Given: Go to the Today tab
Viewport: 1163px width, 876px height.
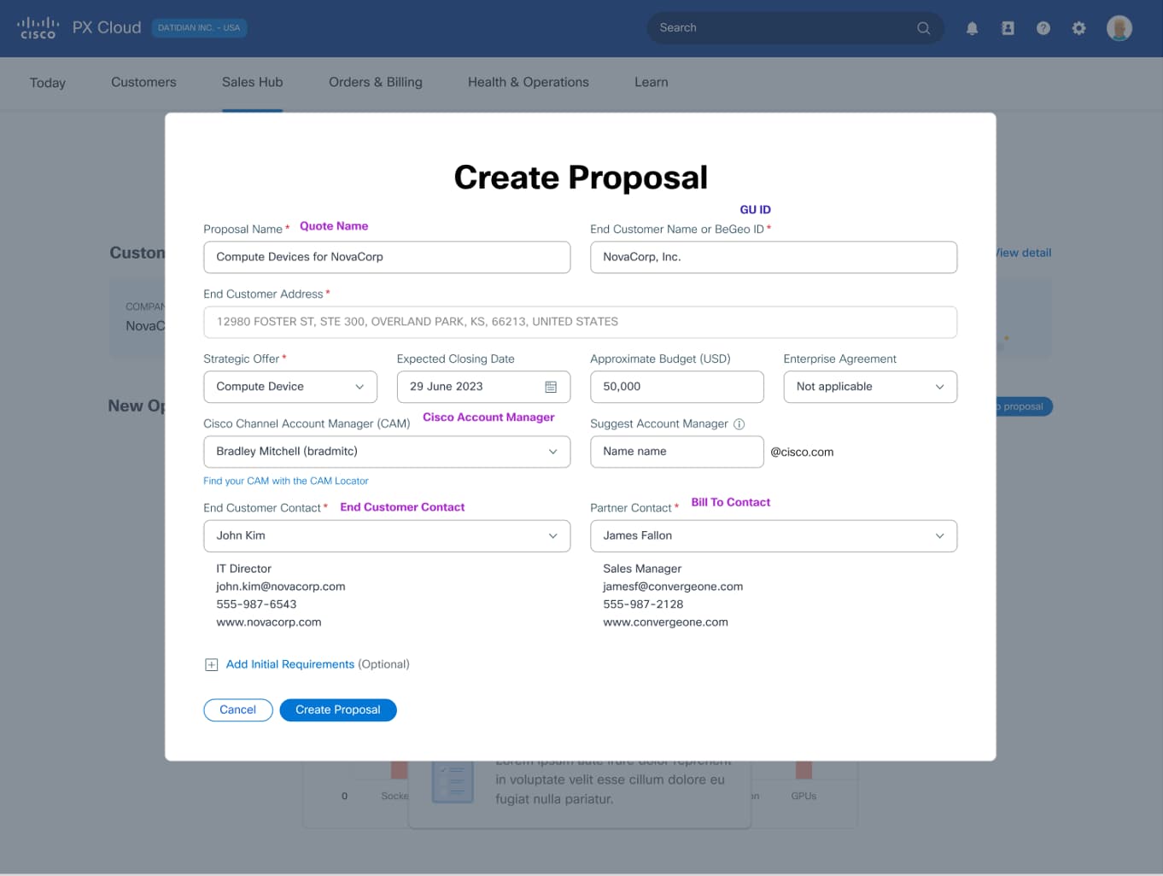Looking at the screenshot, I should (48, 83).
